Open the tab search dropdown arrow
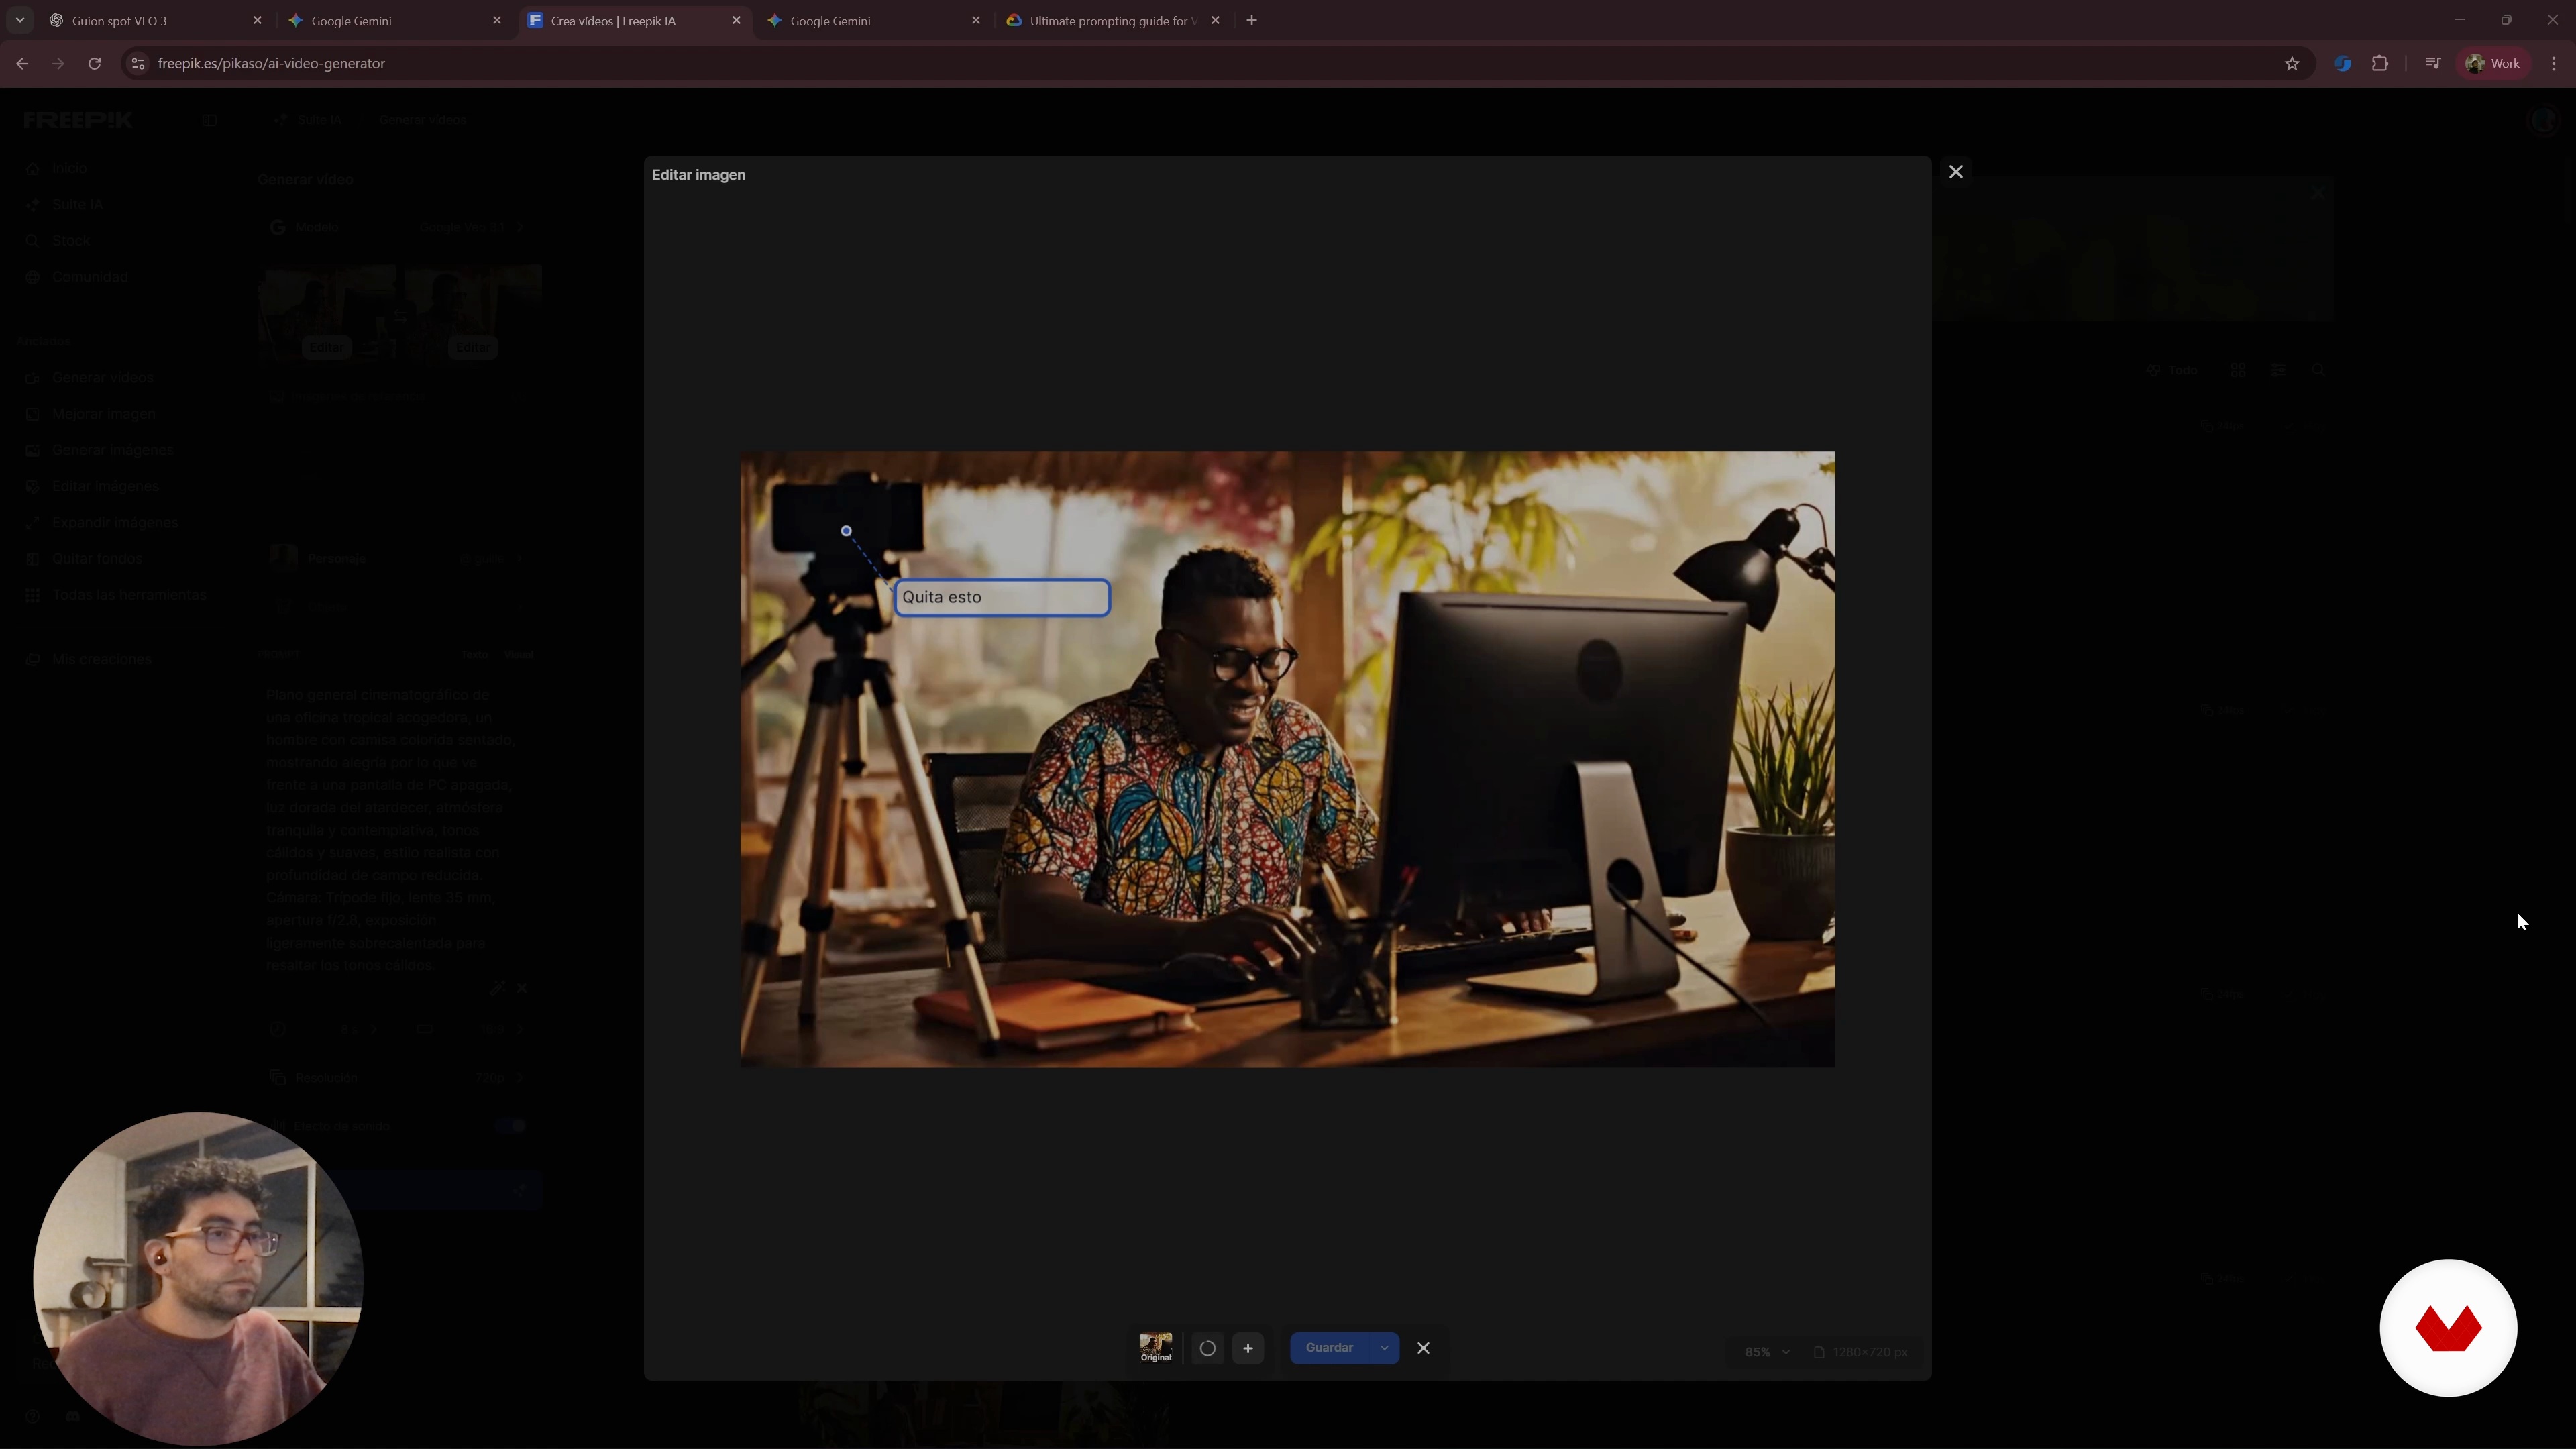Image resolution: width=2576 pixels, height=1449 pixels. [19, 21]
